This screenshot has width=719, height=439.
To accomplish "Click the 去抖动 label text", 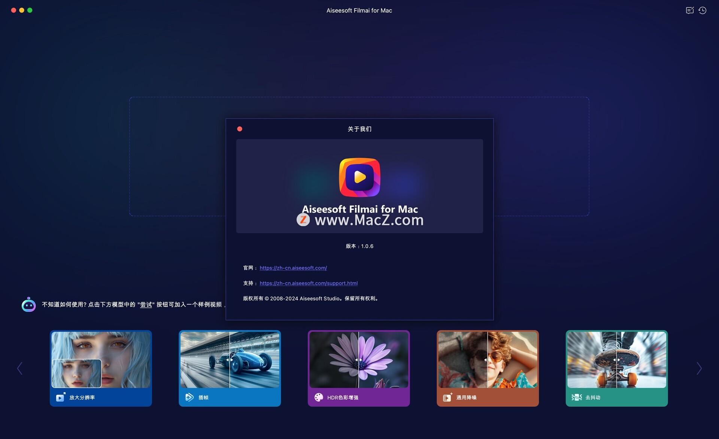I will (x=593, y=397).
